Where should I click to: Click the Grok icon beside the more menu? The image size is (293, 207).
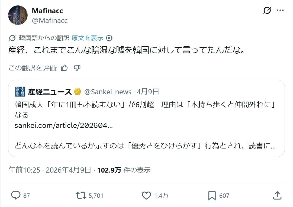(x=267, y=11)
